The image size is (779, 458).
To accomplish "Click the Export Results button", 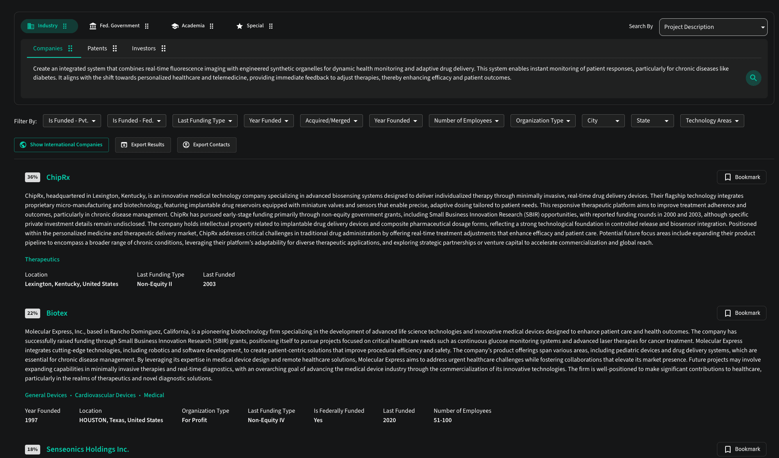I will pos(143,145).
